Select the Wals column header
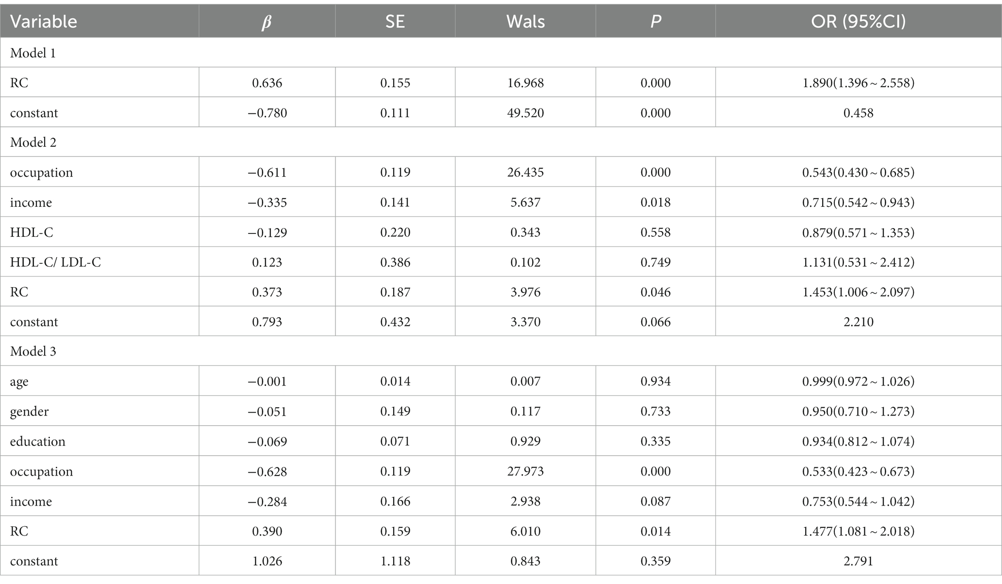Viewport: 1002px width, 584px height. pos(525,22)
